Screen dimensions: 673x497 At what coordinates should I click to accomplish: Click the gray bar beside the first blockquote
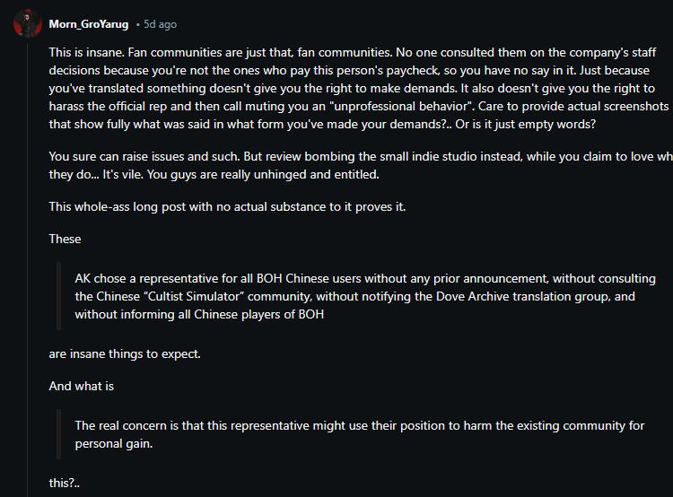tap(59, 296)
